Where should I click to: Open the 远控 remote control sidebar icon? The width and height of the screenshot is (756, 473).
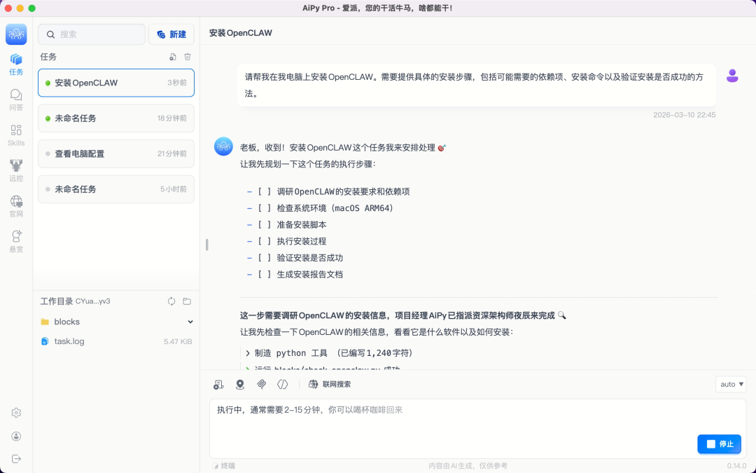pyautogui.click(x=15, y=171)
